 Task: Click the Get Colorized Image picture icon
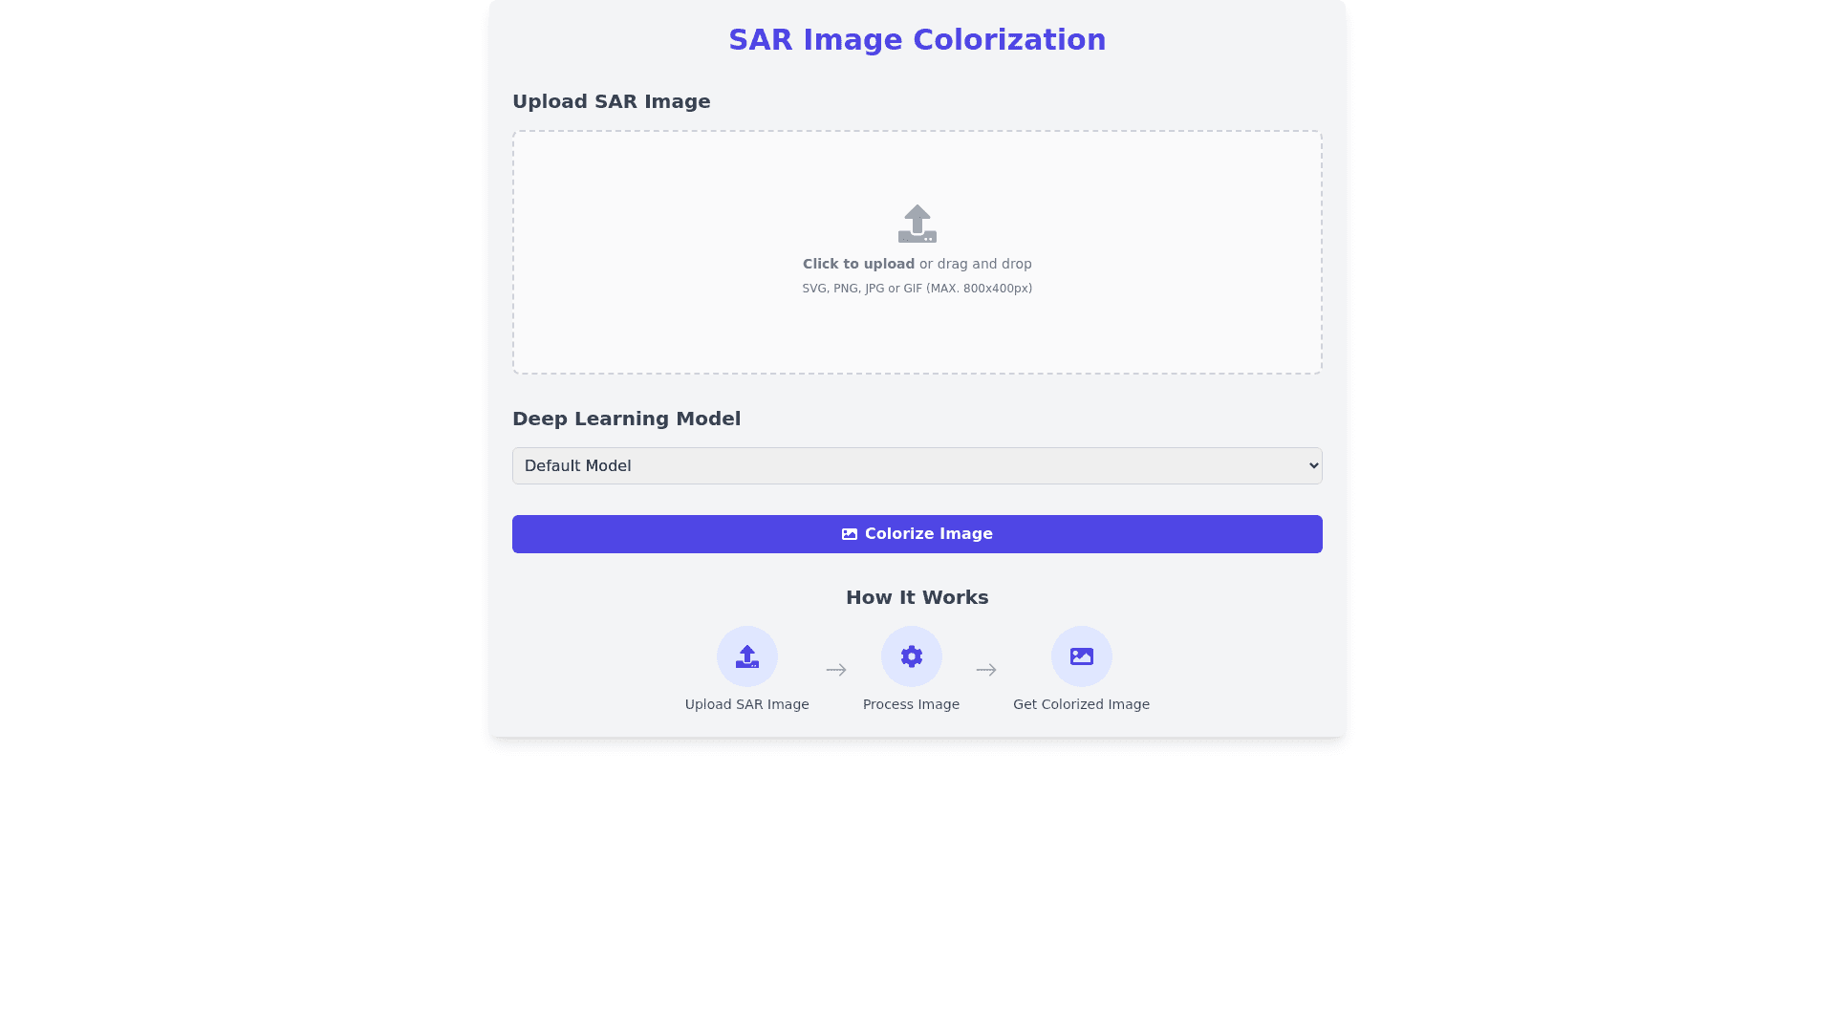(1081, 656)
